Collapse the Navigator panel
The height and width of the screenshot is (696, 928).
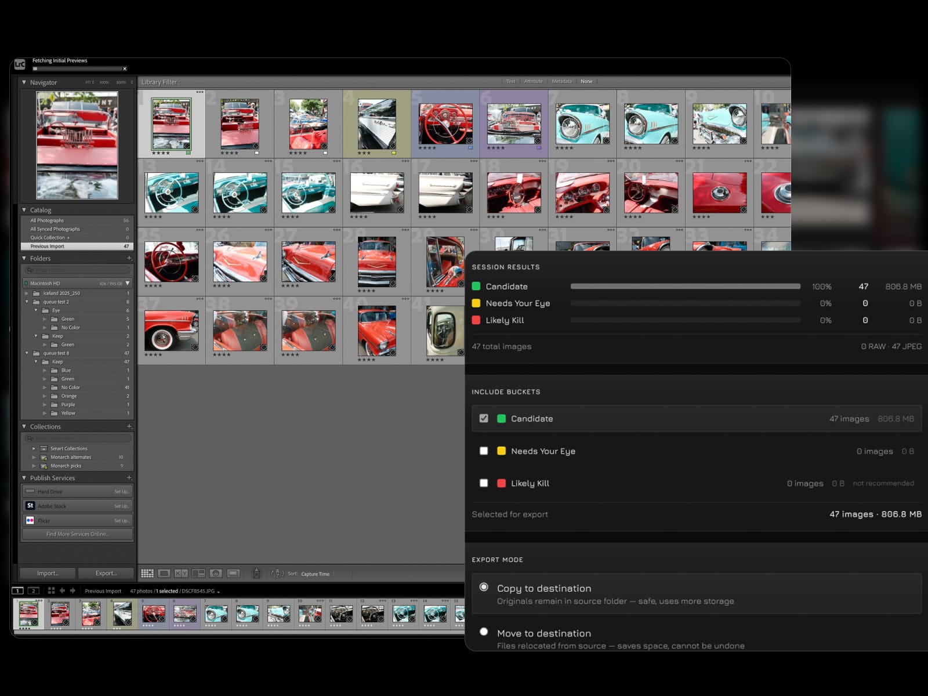(x=24, y=82)
